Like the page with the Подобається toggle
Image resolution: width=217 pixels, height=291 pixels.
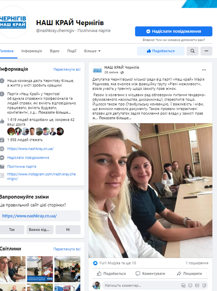(161, 51)
